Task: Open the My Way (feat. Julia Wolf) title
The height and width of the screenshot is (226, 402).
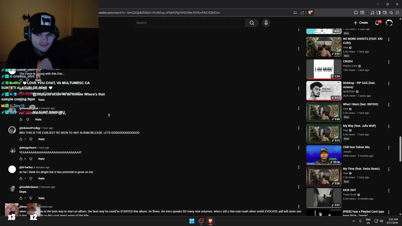Action: pos(359,126)
